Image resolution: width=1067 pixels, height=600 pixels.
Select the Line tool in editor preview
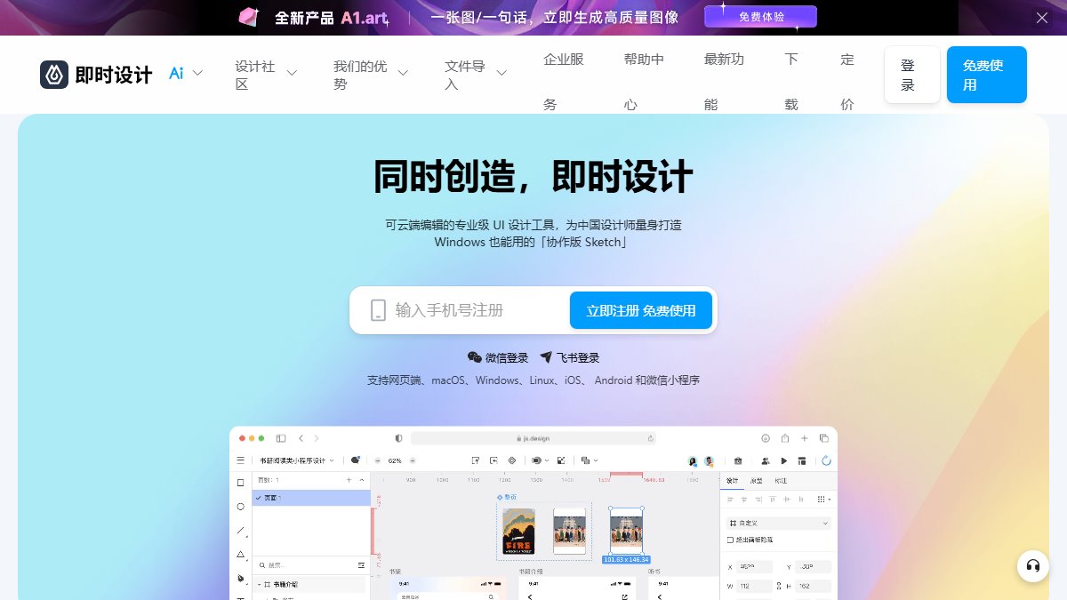[240, 531]
